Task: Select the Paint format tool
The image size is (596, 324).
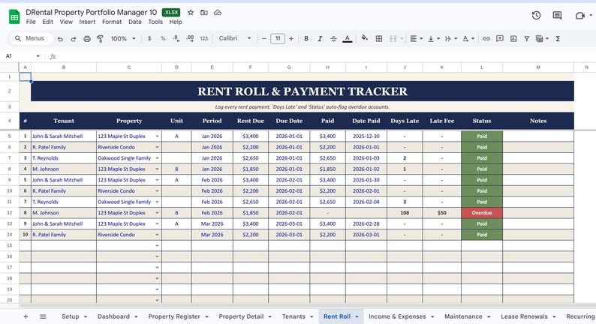Action: point(101,39)
